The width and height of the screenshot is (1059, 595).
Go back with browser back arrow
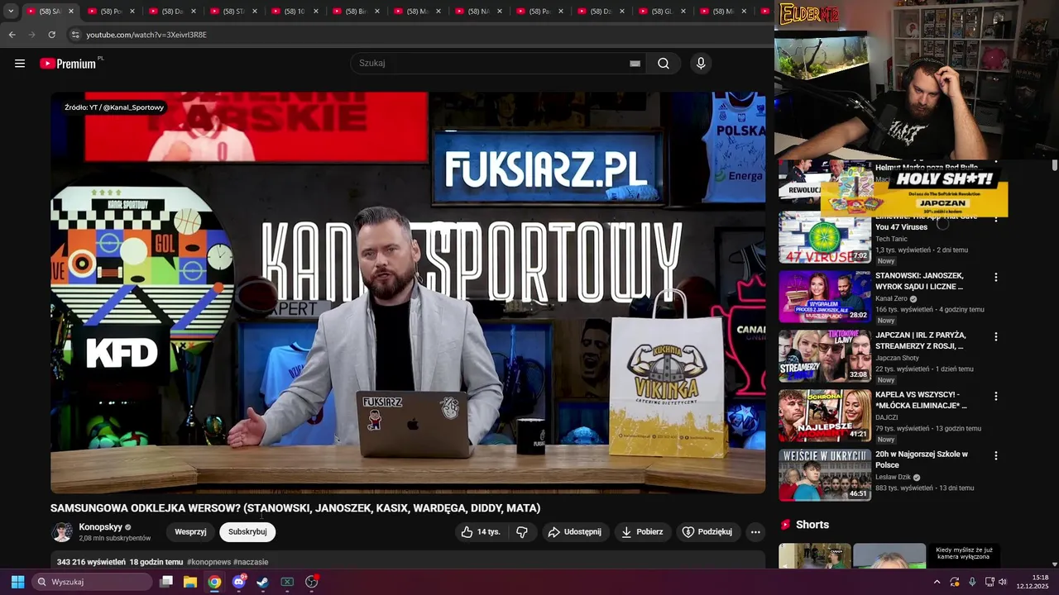click(x=12, y=35)
